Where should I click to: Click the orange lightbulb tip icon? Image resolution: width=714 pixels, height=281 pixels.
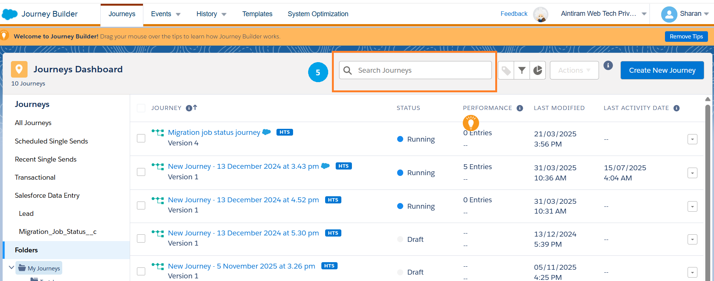click(471, 122)
